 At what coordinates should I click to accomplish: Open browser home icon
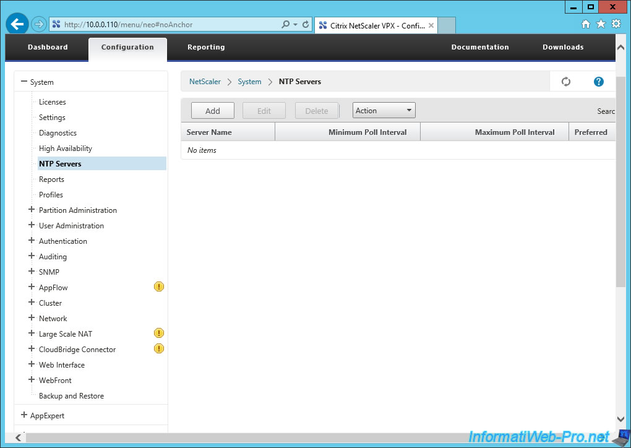click(x=586, y=24)
